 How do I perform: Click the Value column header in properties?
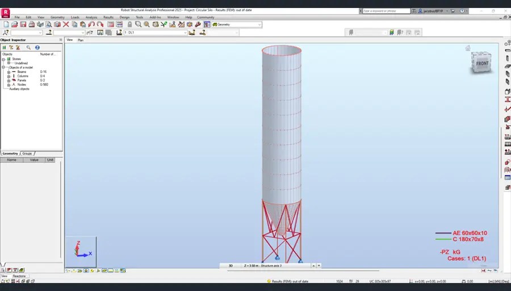[34, 160]
